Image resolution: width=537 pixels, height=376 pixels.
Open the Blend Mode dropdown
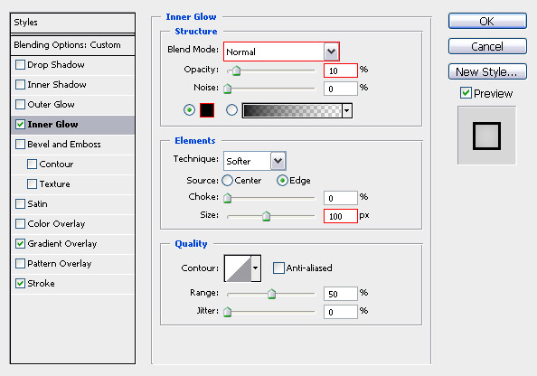coord(281,52)
